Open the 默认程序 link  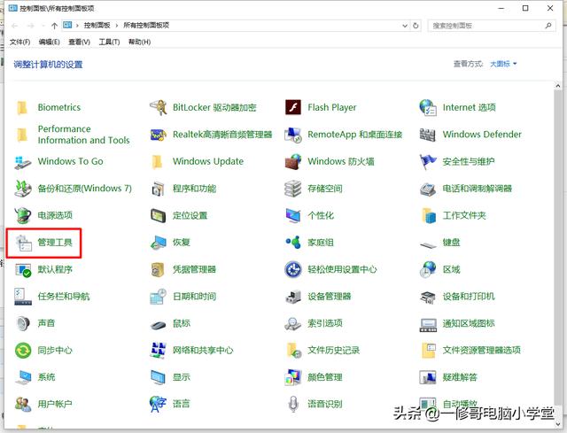click(x=55, y=270)
